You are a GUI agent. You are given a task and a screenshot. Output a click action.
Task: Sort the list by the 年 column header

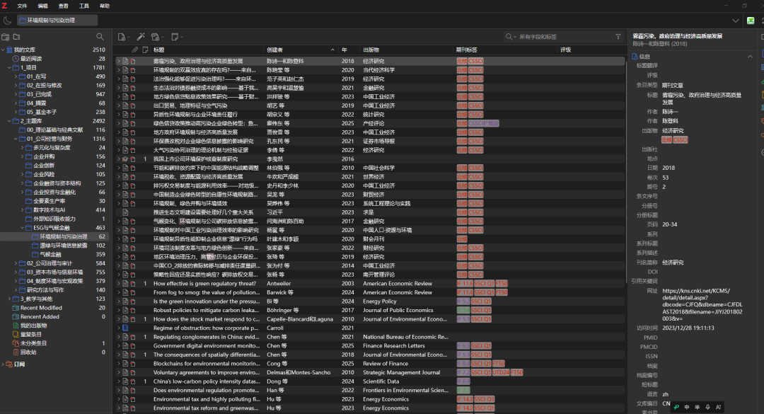coord(348,50)
